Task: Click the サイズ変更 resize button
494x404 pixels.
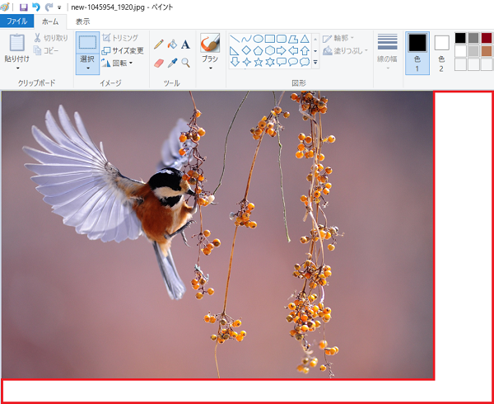Action: (123, 50)
